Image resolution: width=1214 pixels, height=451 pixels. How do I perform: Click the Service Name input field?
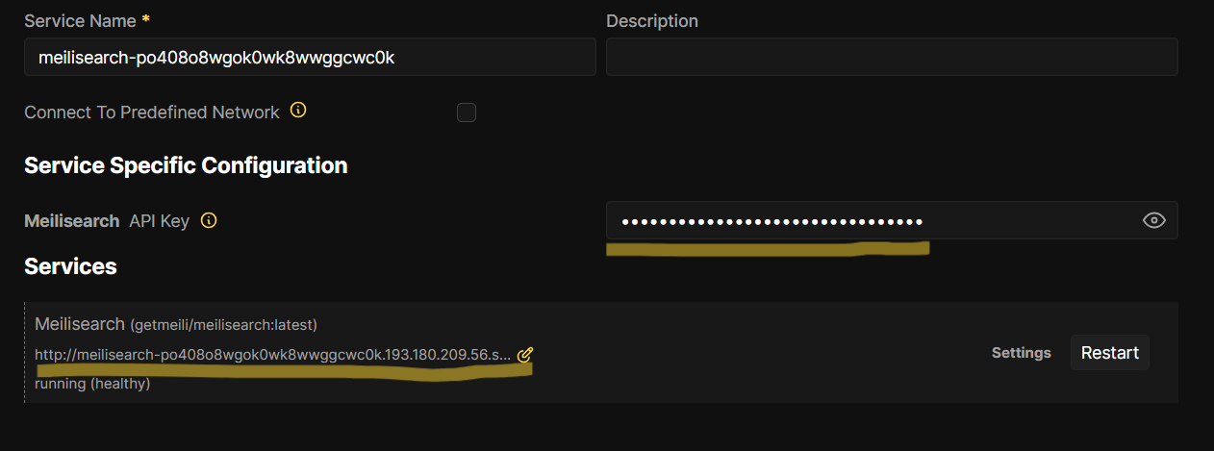(x=309, y=57)
